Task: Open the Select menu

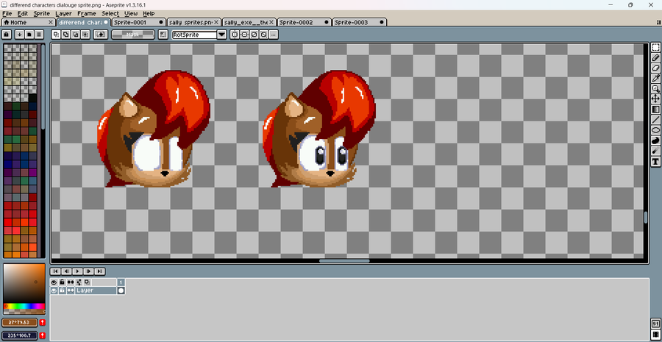Action: click(x=110, y=13)
